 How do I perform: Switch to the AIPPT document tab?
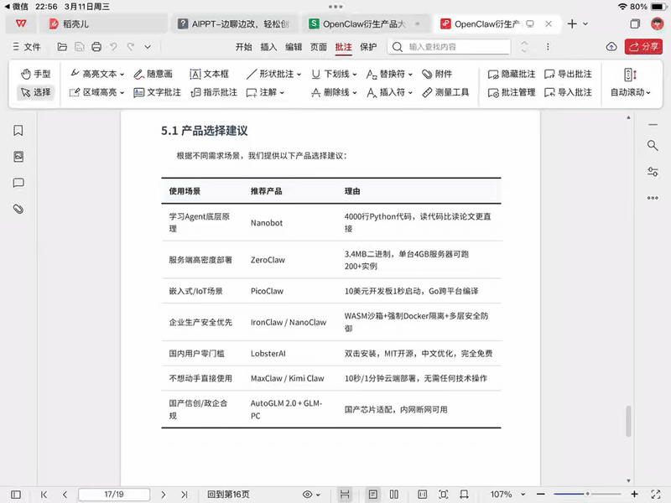235,23
